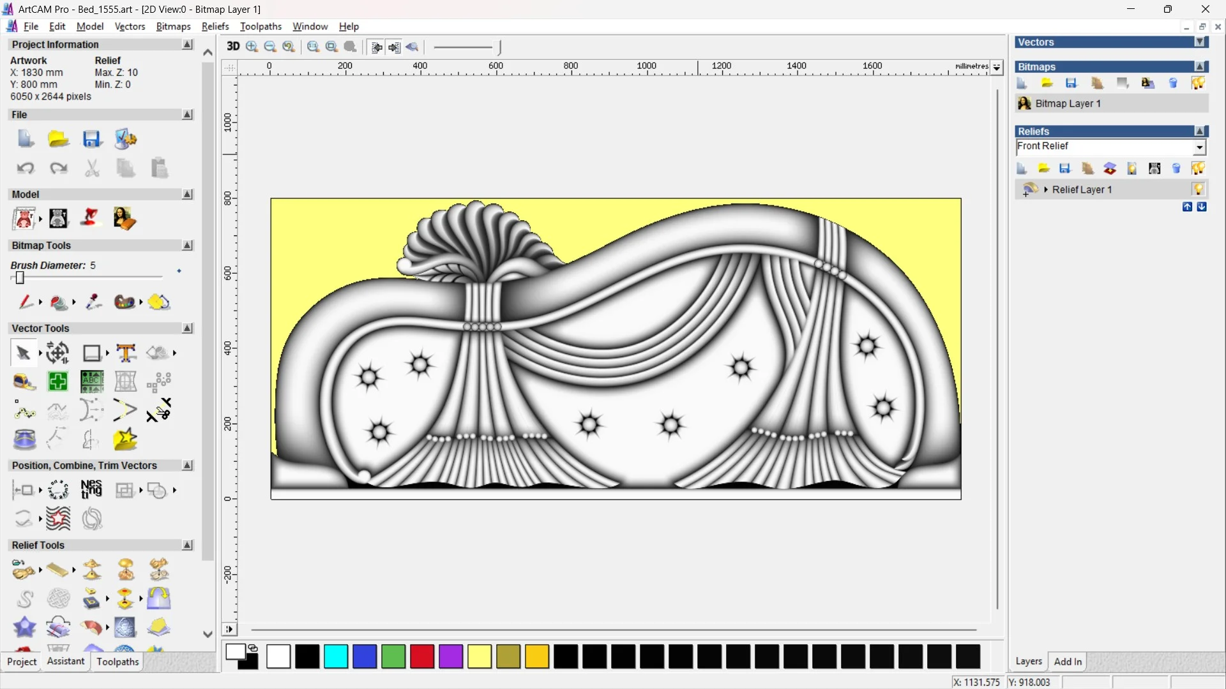Open the Toolpaths menu
The image size is (1226, 689).
[x=261, y=26]
